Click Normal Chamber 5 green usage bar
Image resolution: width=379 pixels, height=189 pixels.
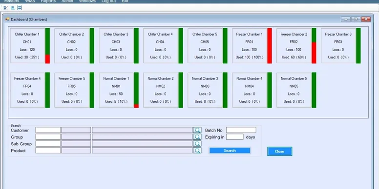(314, 90)
